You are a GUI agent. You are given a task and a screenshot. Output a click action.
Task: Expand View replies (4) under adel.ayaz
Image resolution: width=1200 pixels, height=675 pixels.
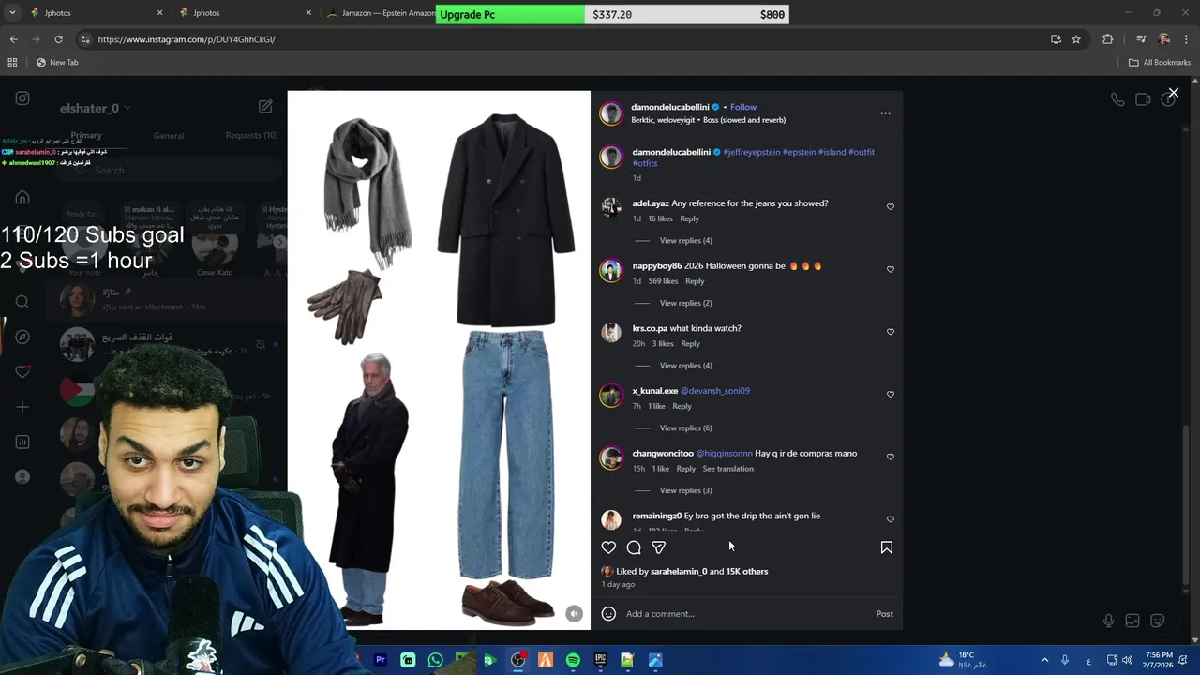[x=685, y=241]
